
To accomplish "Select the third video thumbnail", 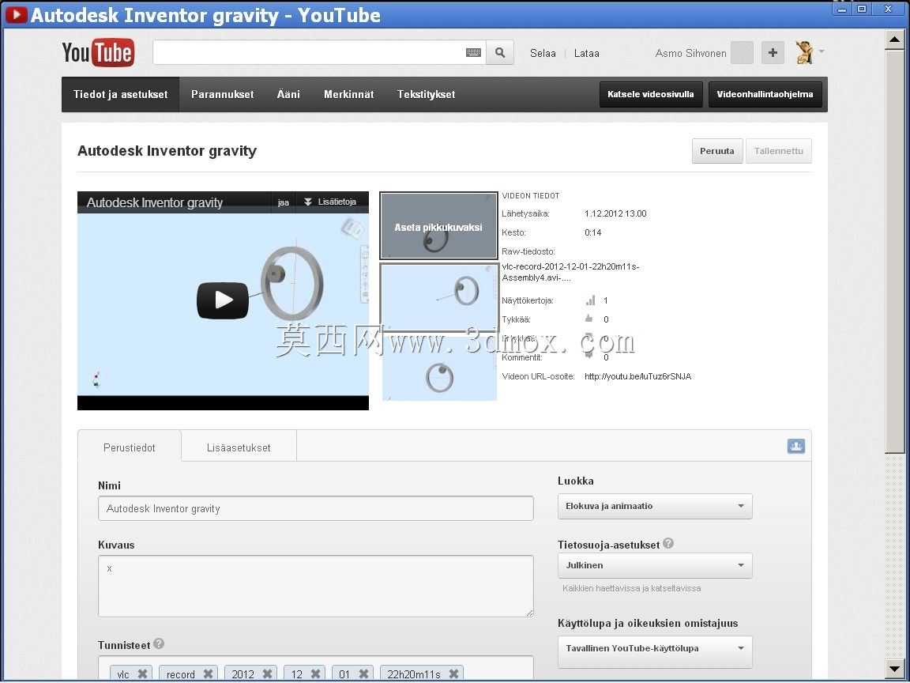I will pyautogui.click(x=438, y=368).
